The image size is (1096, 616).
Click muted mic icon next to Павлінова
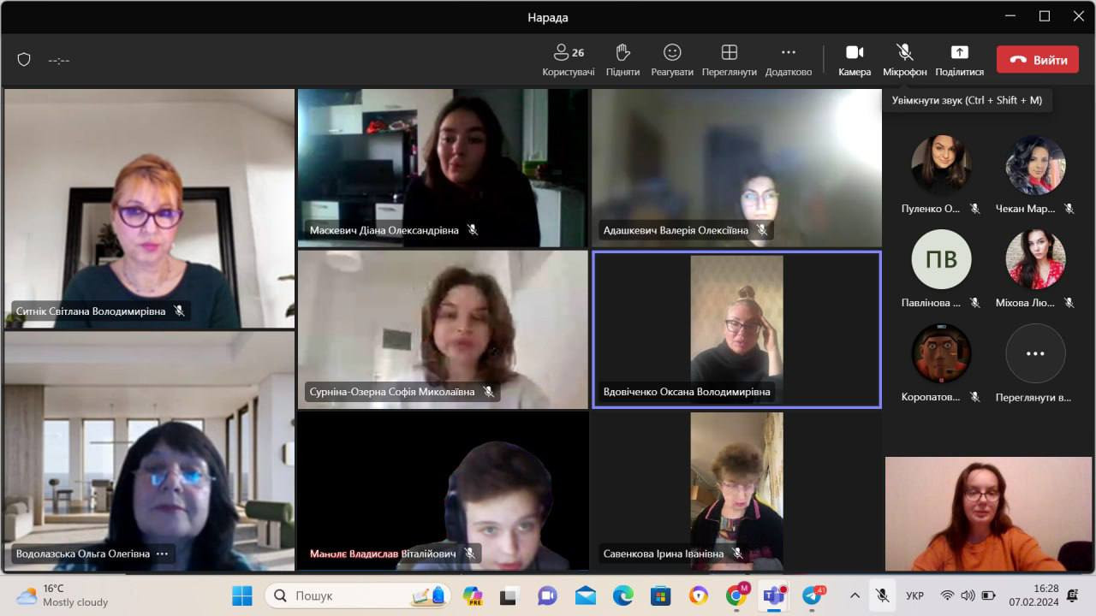tap(974, 302)
